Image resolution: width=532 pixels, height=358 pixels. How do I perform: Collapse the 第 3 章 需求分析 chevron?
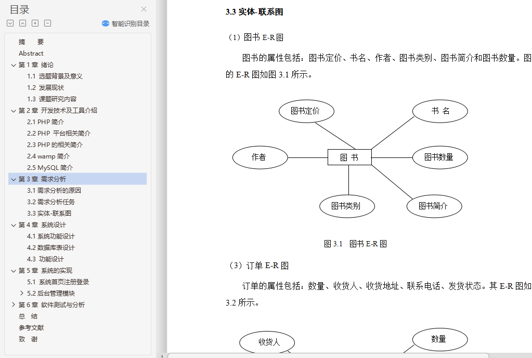tap(14, 179)
